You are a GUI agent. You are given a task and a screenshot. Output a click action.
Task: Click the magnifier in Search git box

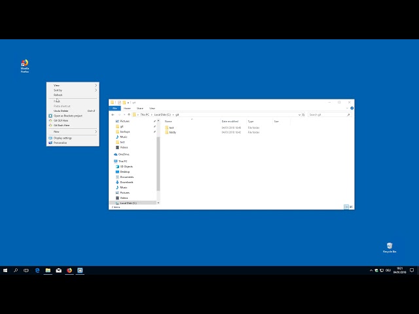(x=348, y=114)
